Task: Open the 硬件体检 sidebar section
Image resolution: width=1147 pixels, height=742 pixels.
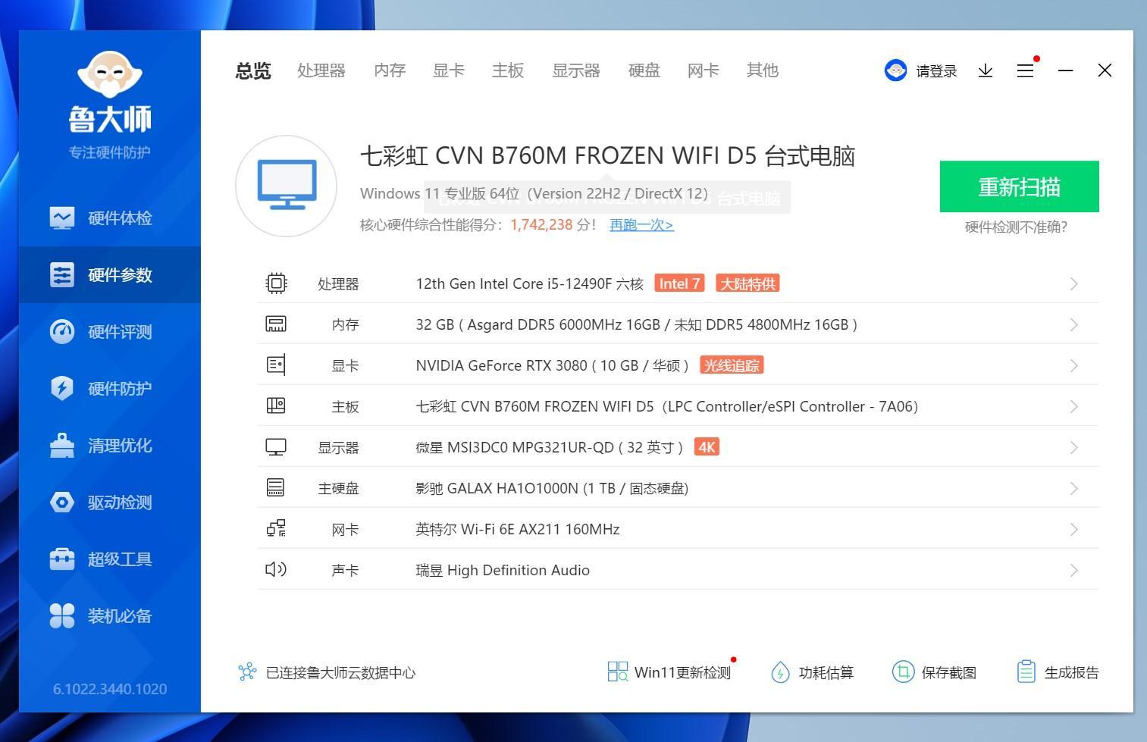Action: click(x=110, y=218)
